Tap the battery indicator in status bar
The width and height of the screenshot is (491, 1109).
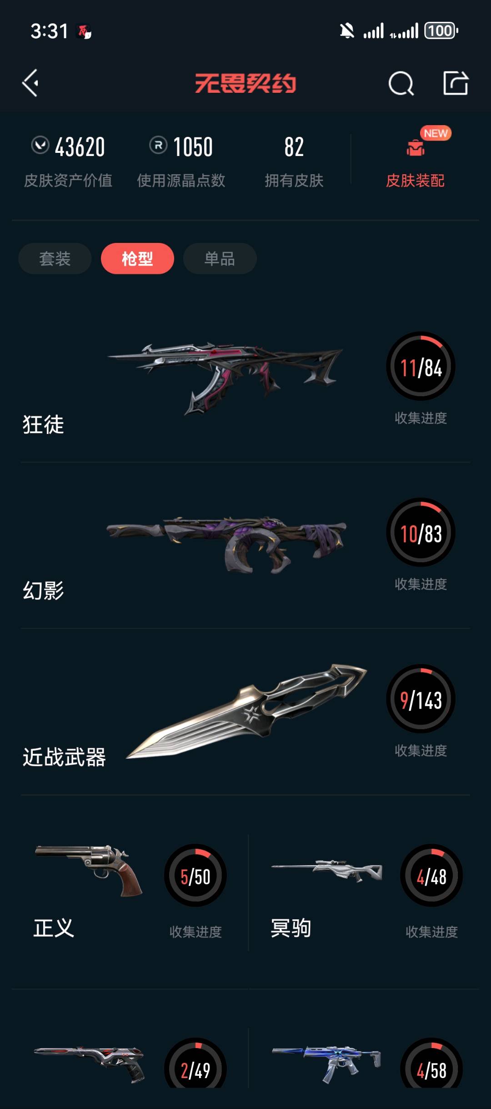pyautogui.click(x=441, y=31)
